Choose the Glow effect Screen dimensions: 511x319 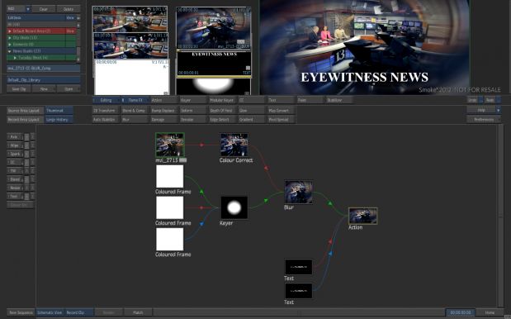tap(252, 111)
